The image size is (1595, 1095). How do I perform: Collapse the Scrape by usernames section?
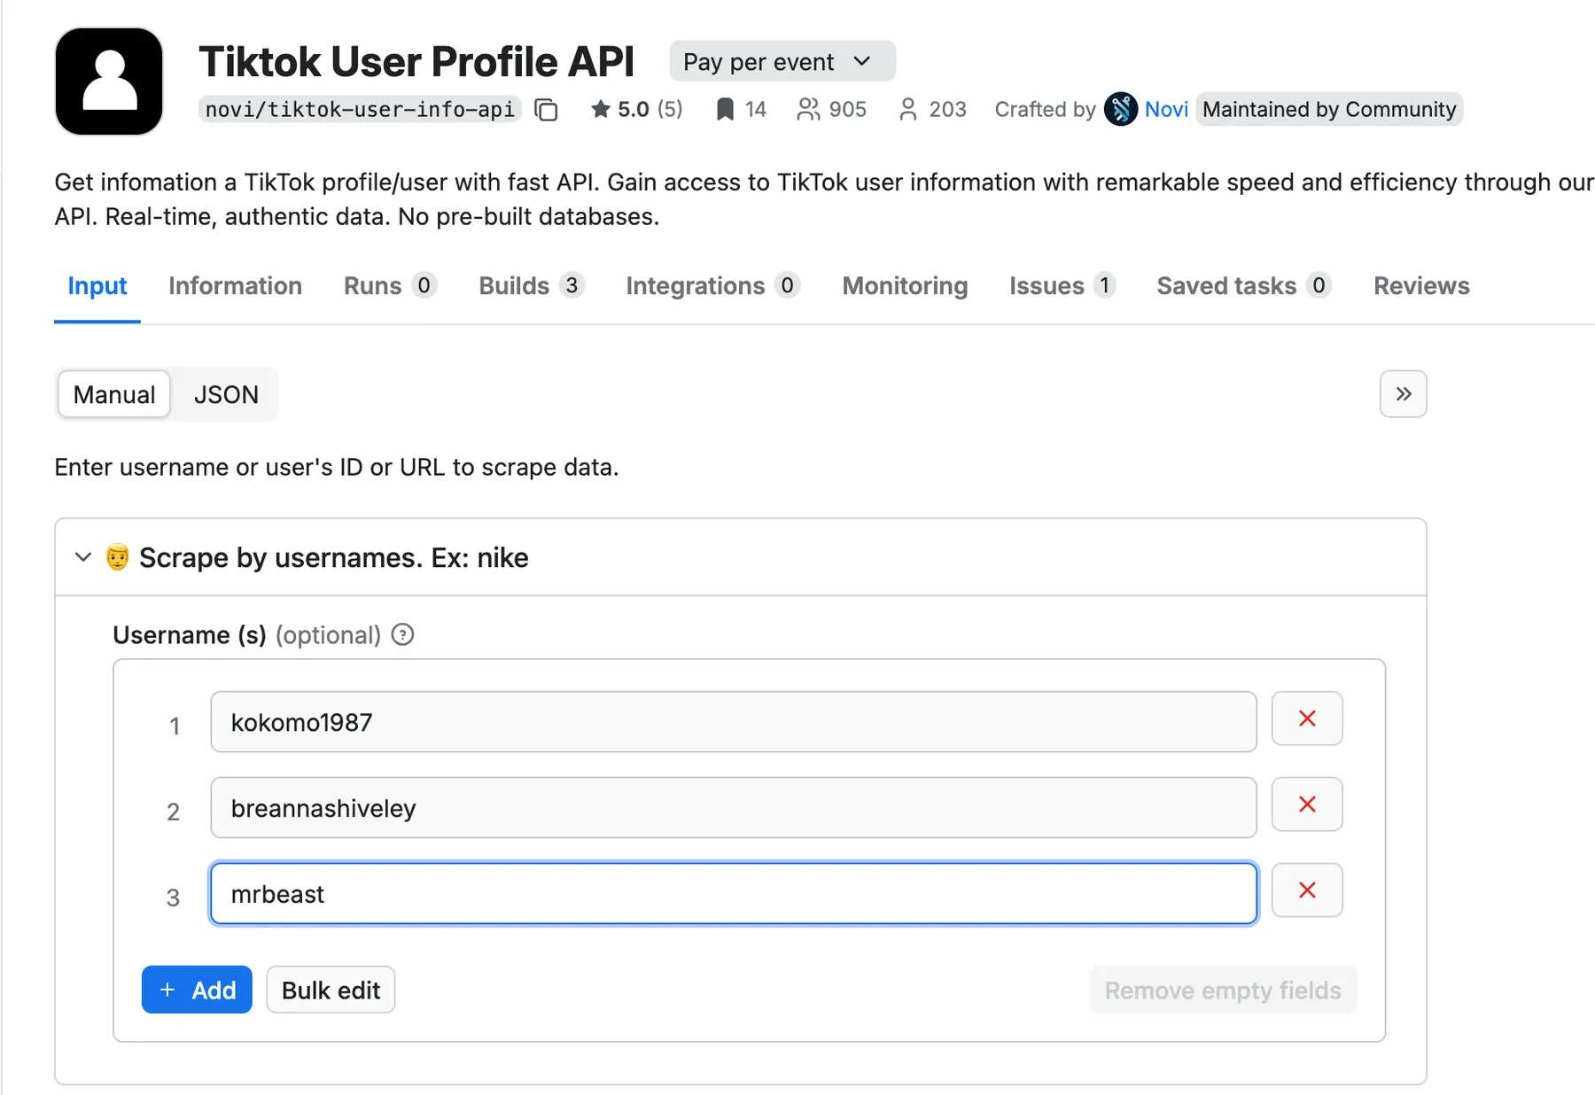[x=83, y=557]
